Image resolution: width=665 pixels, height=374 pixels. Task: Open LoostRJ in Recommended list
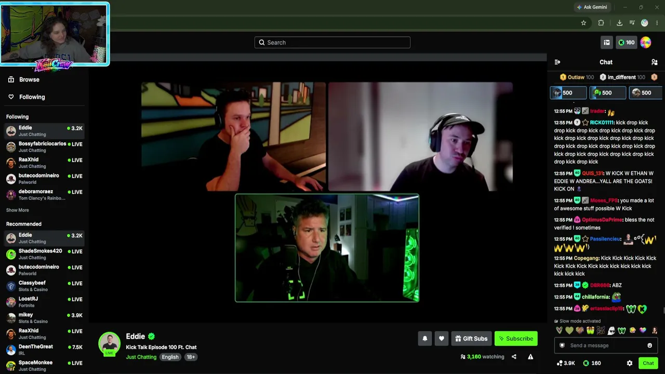click(44, 302)
